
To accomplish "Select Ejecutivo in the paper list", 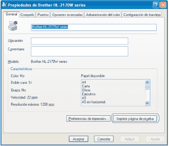I will click(x=89, y=94).
